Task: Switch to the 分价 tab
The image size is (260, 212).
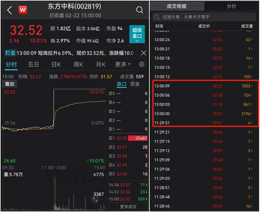Action: click(x=232, y=6)
